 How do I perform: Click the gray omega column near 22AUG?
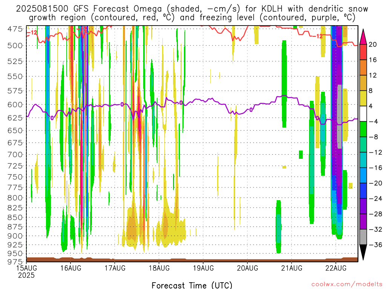coord(340,117)
